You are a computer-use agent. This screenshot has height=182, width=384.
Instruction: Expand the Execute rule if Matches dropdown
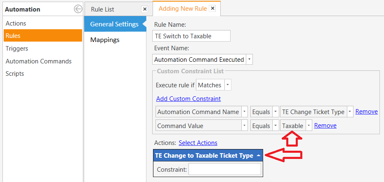[228, 85]
